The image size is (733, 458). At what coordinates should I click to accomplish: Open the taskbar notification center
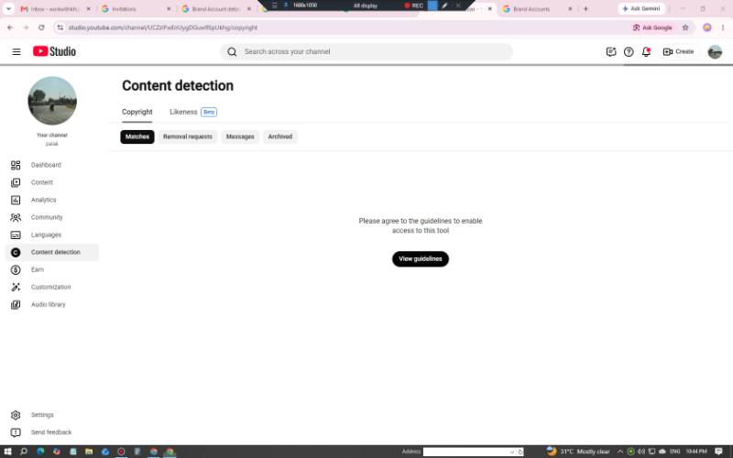(x=719, y=452)
